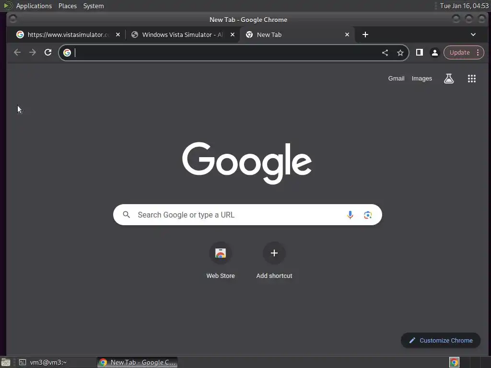
Task: Share this page via share icon
Action: pyautogui.click(x=385, y=53)
